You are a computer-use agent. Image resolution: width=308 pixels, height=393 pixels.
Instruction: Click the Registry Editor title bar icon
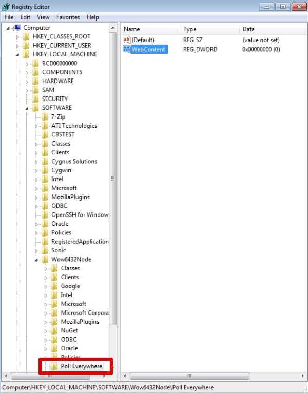coord(6,7)
